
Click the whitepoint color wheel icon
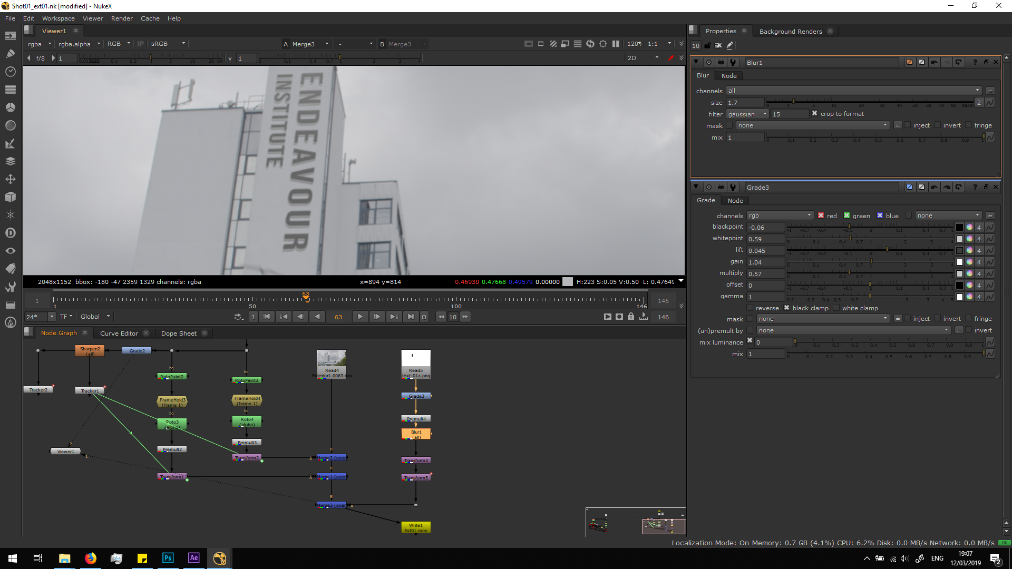969,239
